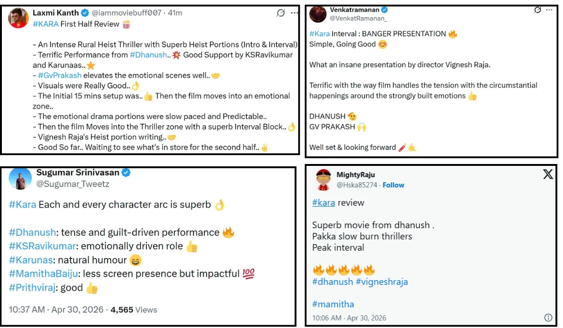Follow the MightyRaju account
This screenshot has width=563, height=328.
click(x=393, y=185)
